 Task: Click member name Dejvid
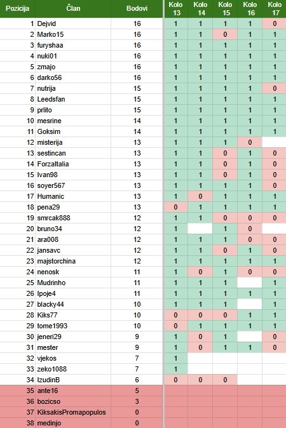(46, 23)
